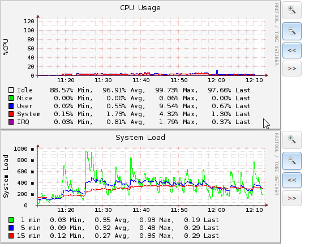Click the System Load graph title
309x247 pixels.
click(x=140, y=138)
